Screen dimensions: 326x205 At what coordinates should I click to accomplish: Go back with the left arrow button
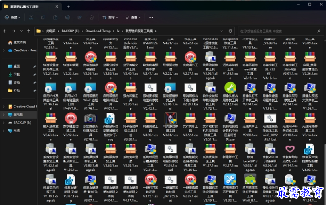coord(5,31)
